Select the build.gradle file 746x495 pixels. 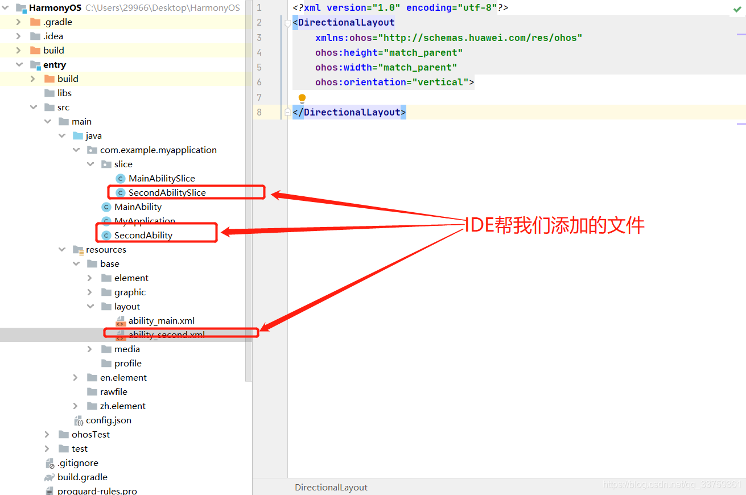[83, 477]
